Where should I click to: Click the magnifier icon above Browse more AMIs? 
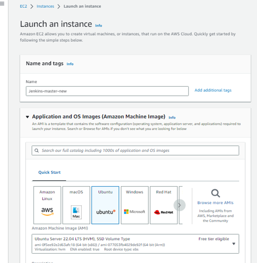[215, 194]
